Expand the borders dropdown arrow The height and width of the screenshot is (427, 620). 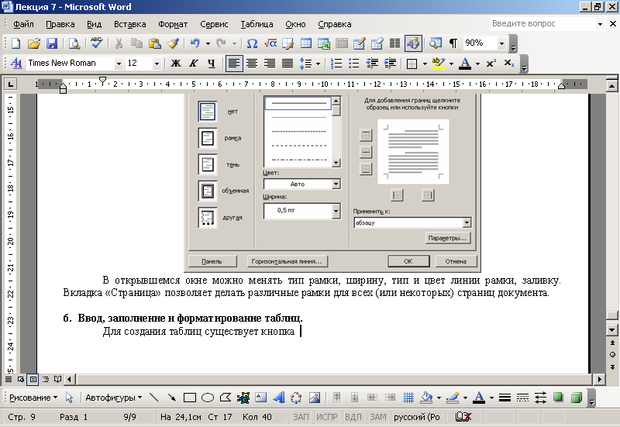pyautogui.click(x=425, y=64)
